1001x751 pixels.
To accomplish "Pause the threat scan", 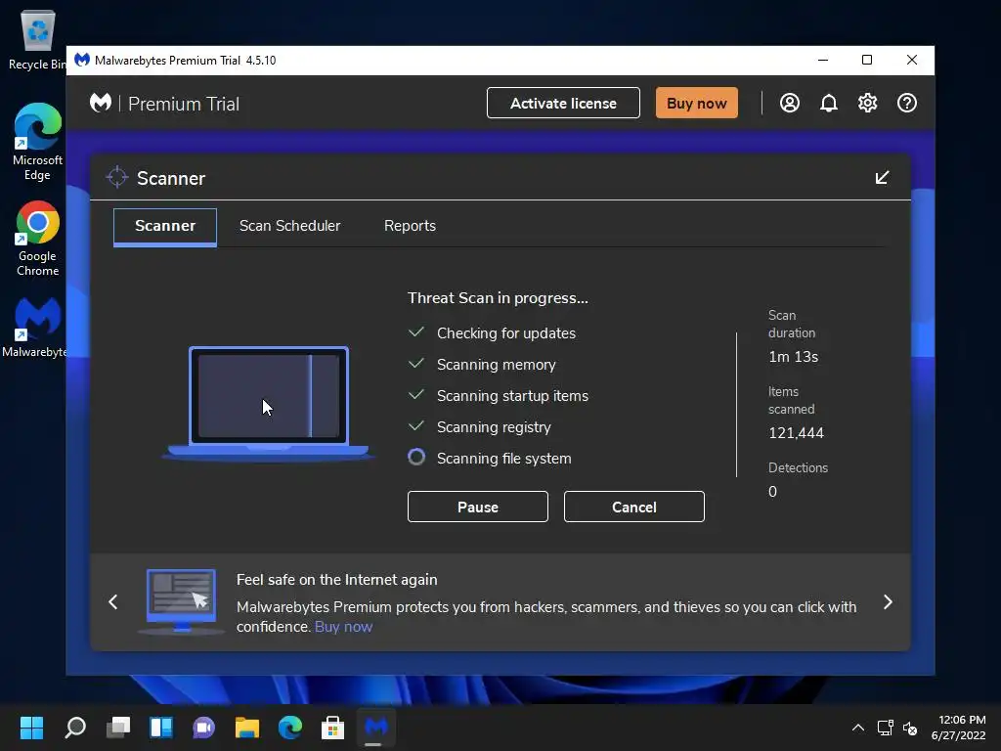I will [477, 507].
